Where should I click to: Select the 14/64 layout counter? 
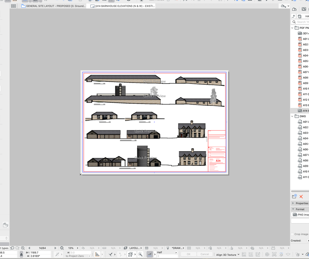click(x=42, y=248)
